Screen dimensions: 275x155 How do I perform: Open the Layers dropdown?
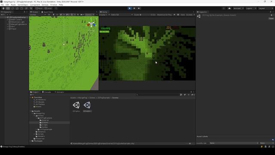(x=251, y=8)
